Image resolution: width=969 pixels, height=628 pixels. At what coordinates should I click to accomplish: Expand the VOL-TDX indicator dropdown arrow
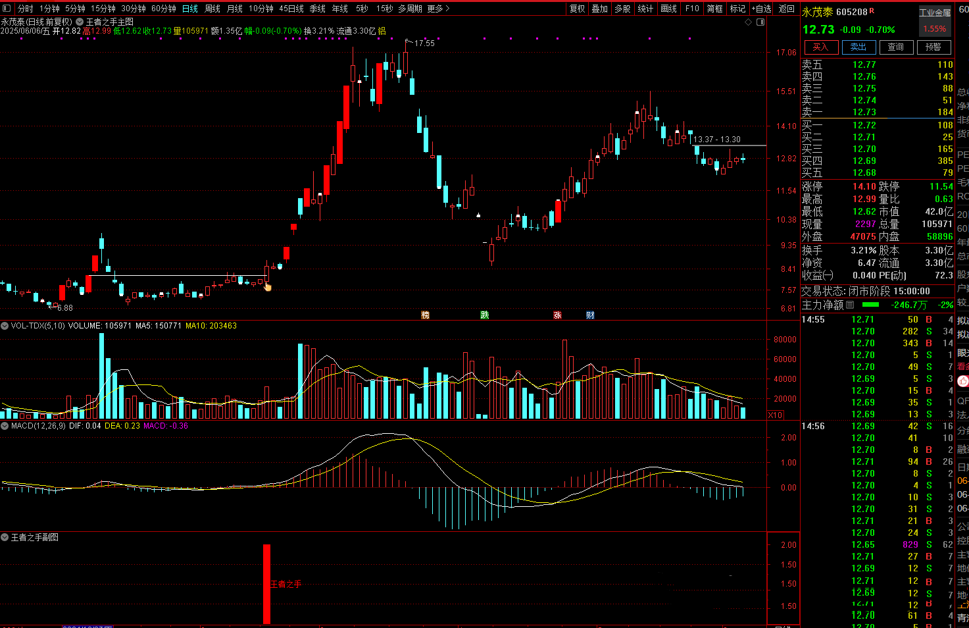click(x=5, y=326)
